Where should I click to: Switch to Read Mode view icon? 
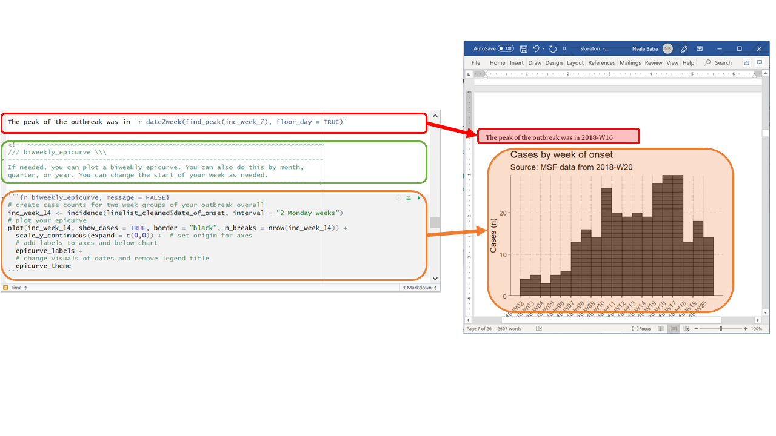click(x=660, y=329)
